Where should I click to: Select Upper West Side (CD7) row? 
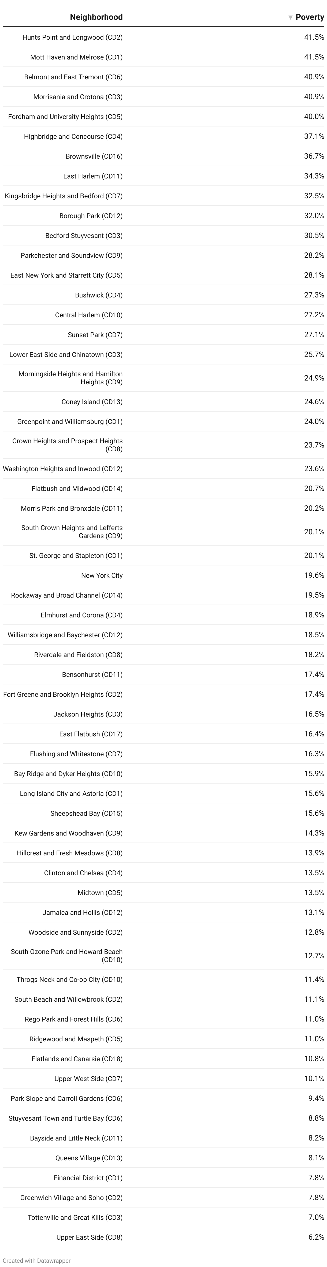click(88, 1079)
